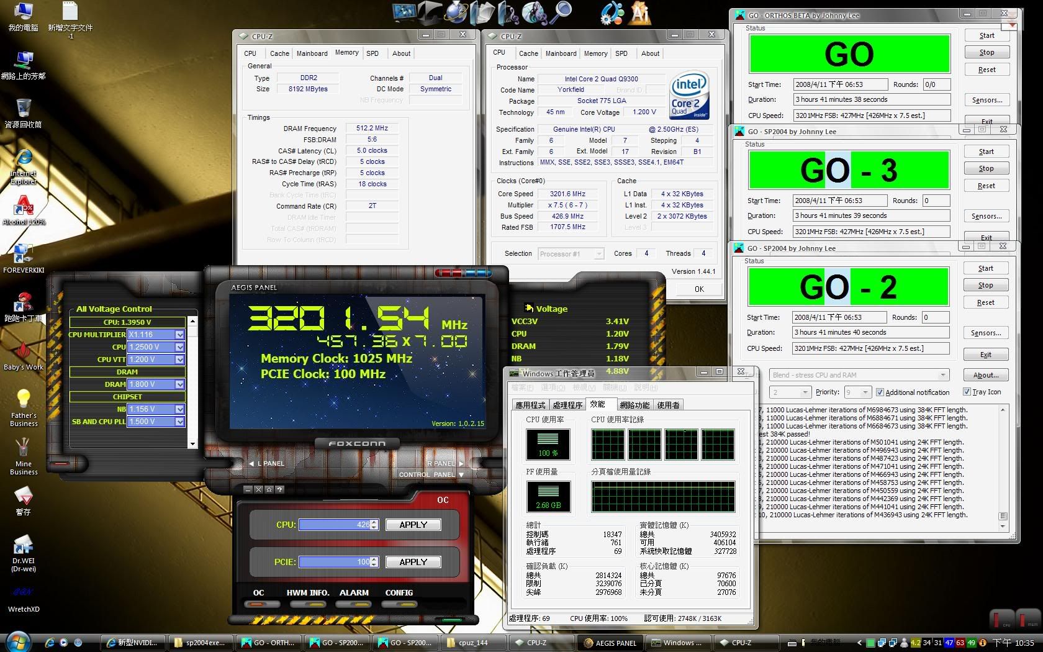Open the 處理程序 tab in Task Manager

point(567,405)
